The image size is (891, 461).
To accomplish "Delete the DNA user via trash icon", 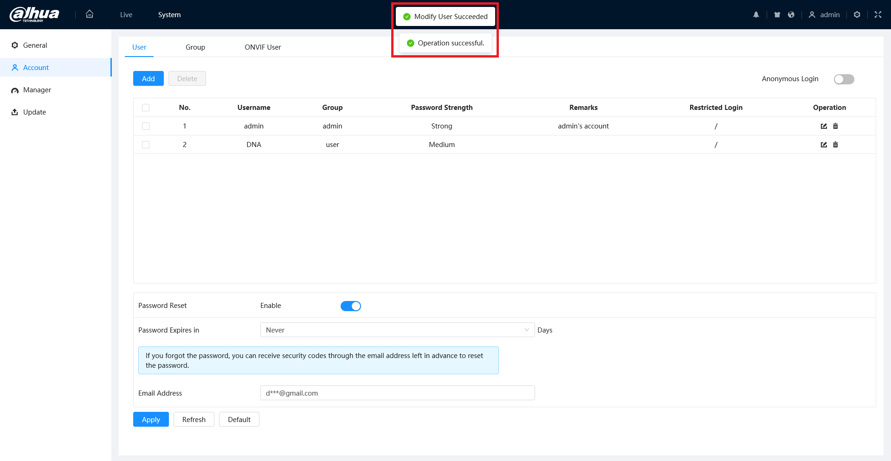I will tap(835, 145).
